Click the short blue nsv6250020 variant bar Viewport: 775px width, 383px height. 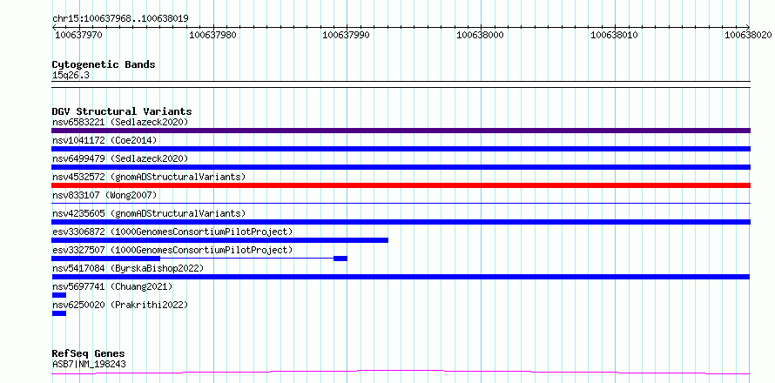59,313
